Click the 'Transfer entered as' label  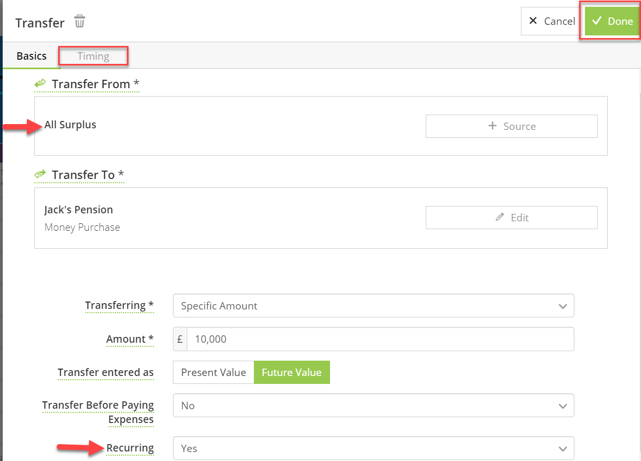[106, 372]
